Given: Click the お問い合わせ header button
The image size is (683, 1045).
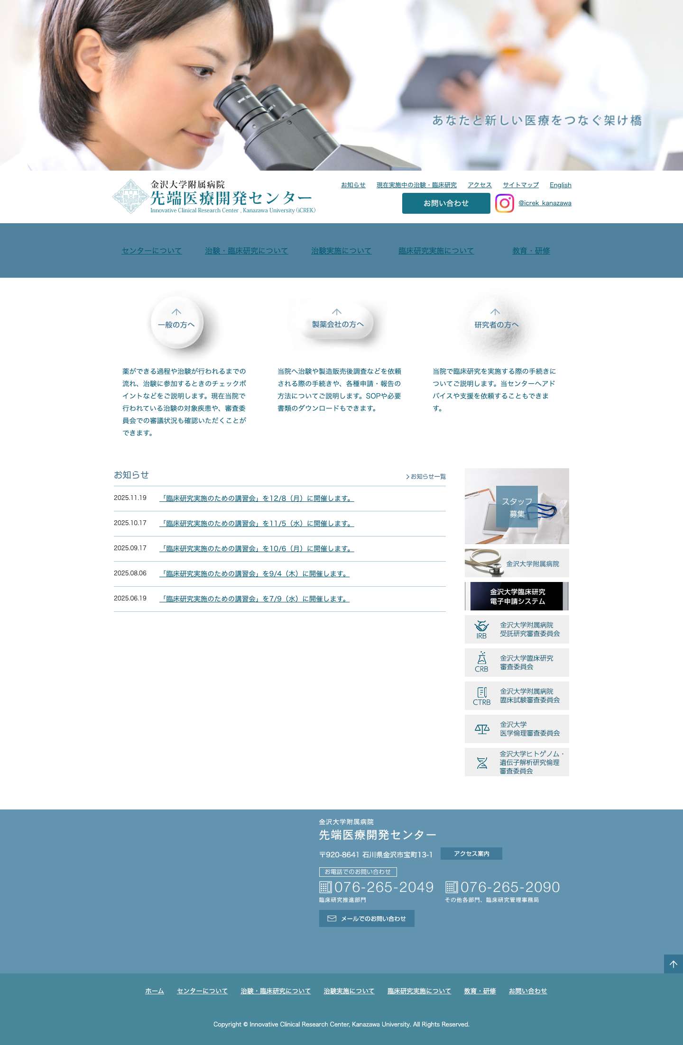Looking at the screenshot, I should click(x=446, y=203).
